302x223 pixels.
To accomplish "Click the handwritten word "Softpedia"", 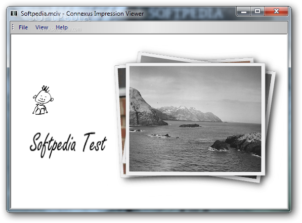I will coord(53,145).
